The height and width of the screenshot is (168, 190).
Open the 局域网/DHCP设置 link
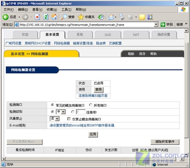click(38, 43)
